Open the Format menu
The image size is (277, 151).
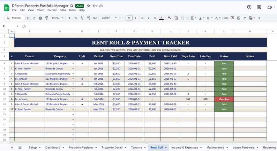[52, 10]
